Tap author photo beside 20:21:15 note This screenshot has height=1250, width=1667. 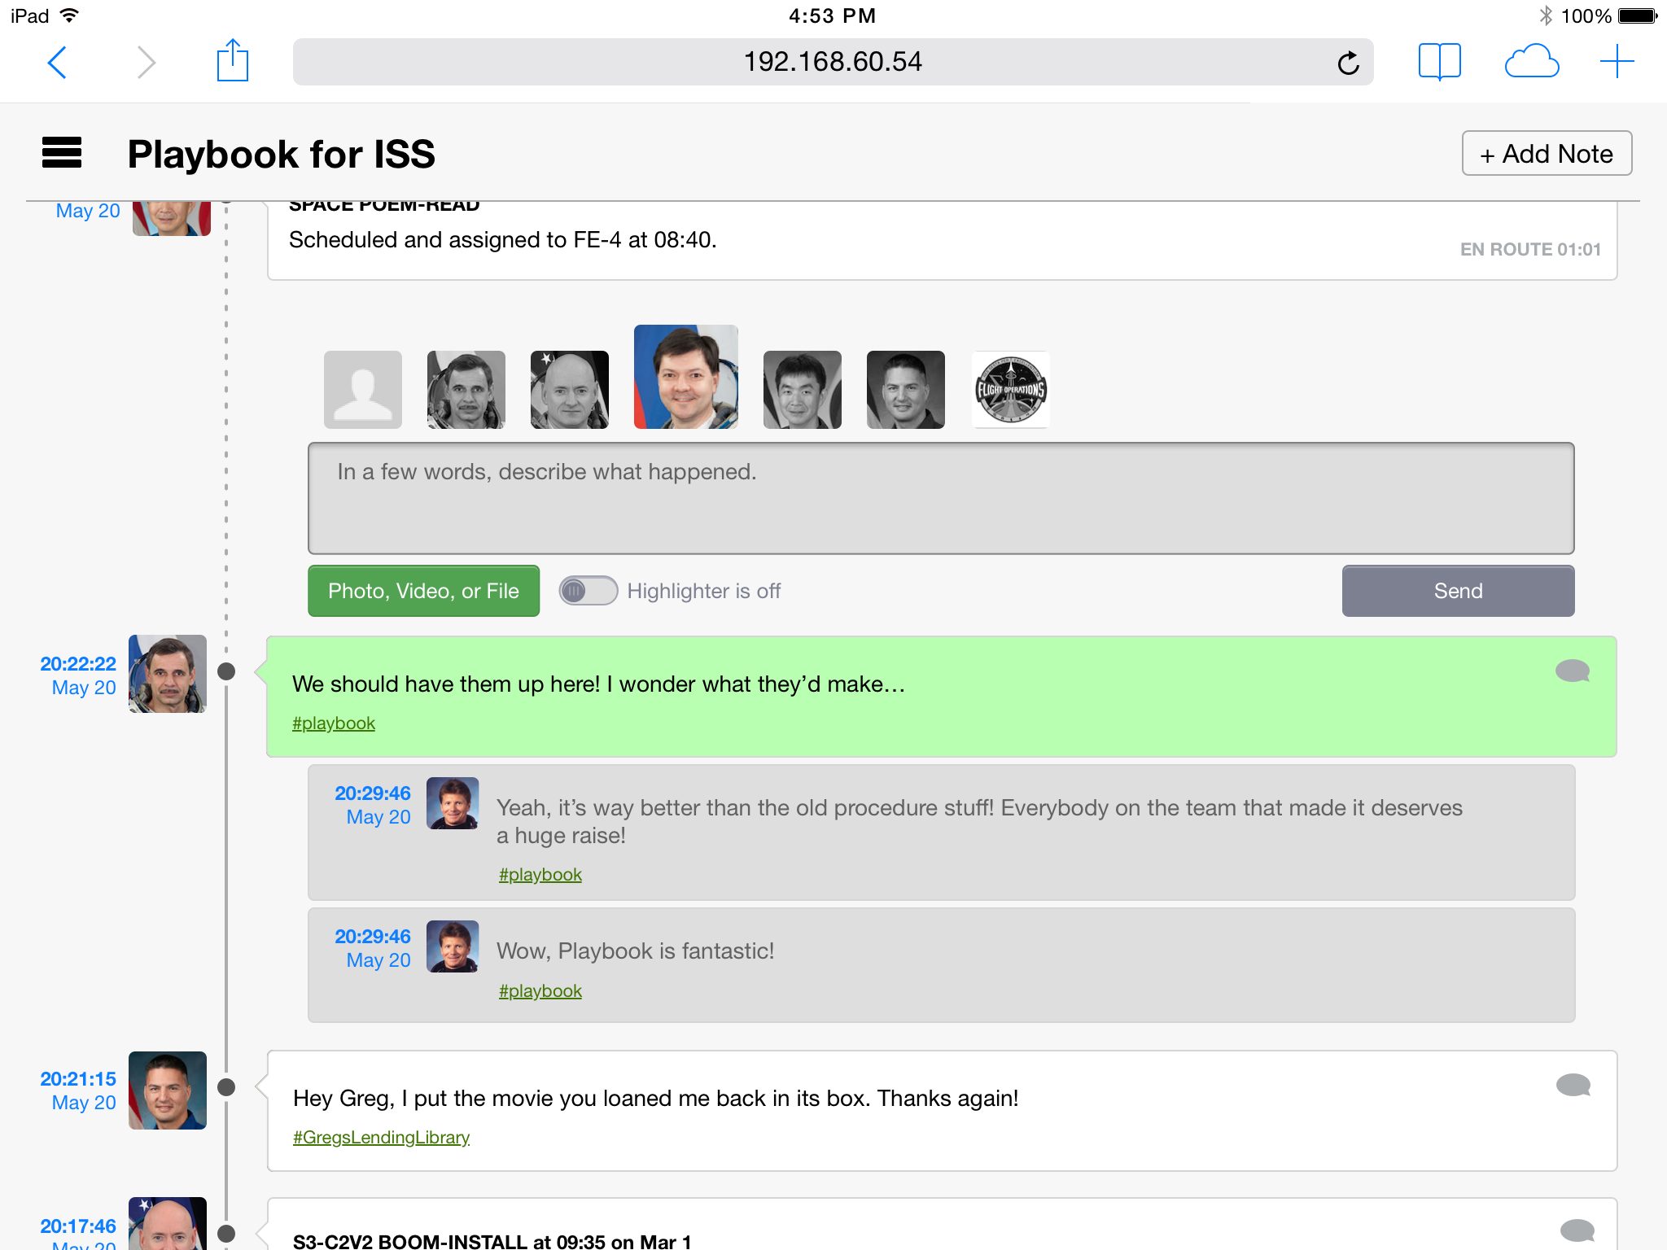click(x=168, y=1090)
